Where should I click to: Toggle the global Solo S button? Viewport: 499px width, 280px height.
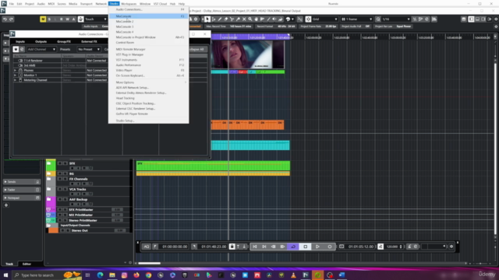[49, 19]
